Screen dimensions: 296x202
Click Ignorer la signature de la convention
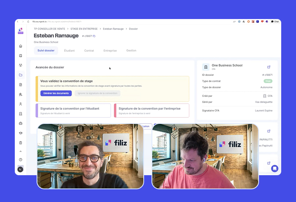pyautogui.click(x=97, y=93)
